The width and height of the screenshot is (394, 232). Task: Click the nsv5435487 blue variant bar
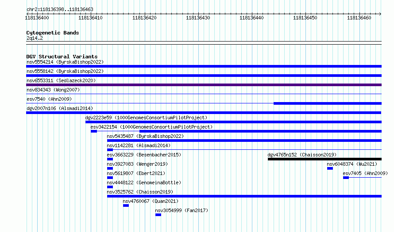pyautogui.click(x=244, y=141)
